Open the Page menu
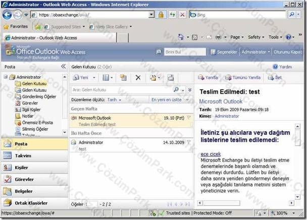 [237, 37]
